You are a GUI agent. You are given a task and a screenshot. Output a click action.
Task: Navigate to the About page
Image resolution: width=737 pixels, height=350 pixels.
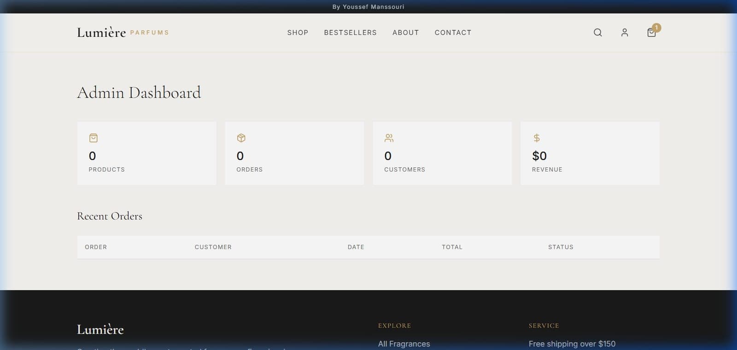[x=406, y=33]
